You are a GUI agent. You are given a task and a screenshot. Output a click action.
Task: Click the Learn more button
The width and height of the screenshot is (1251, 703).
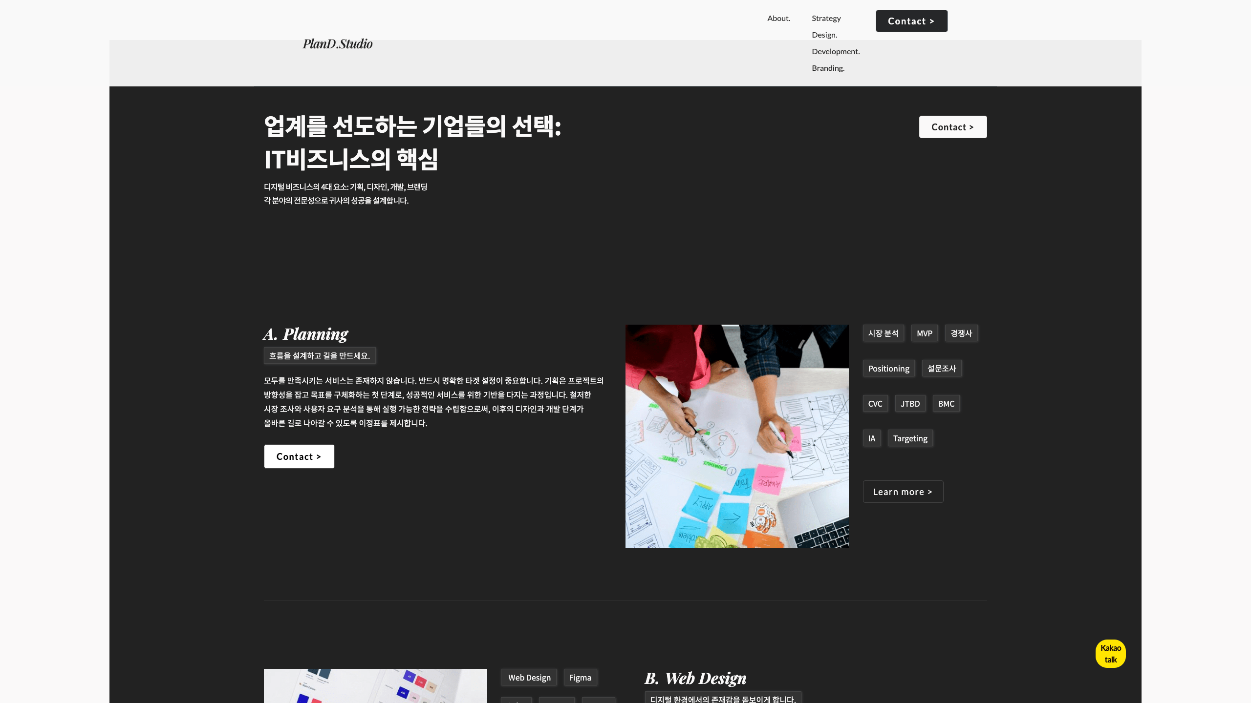coord(903,492)
